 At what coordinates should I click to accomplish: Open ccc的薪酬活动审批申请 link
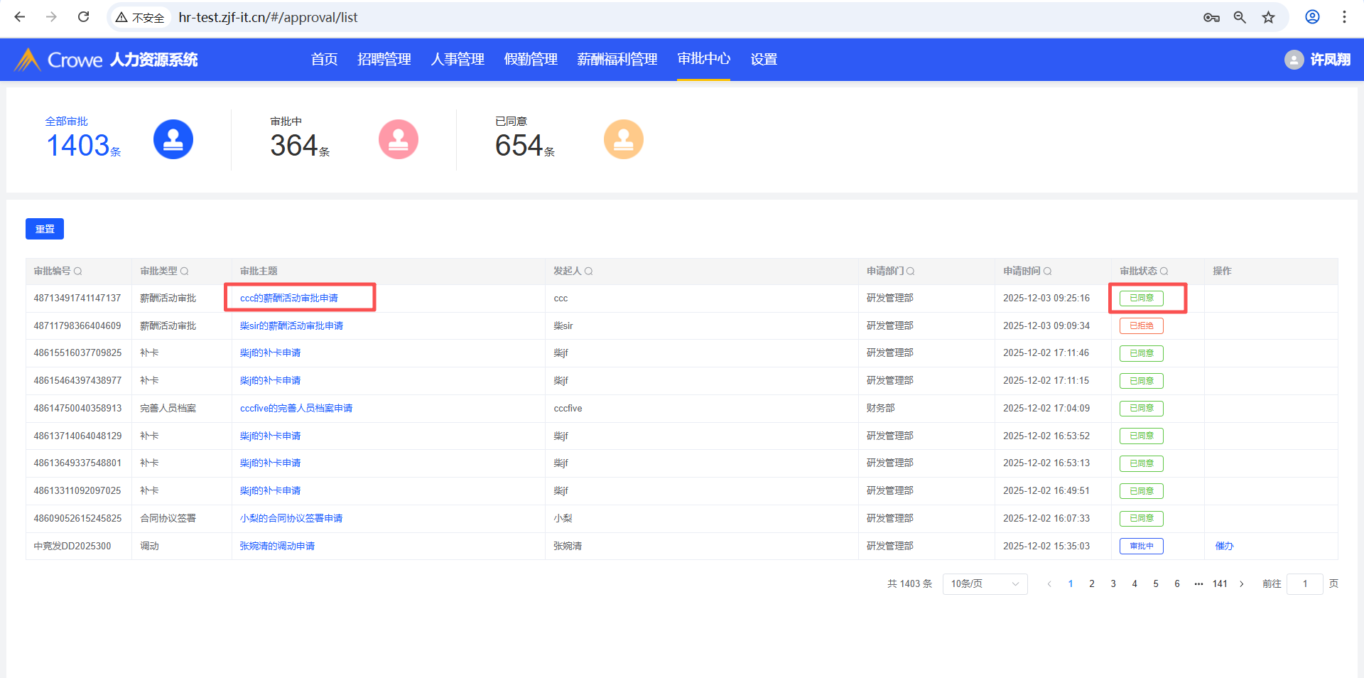coord(289,298)
